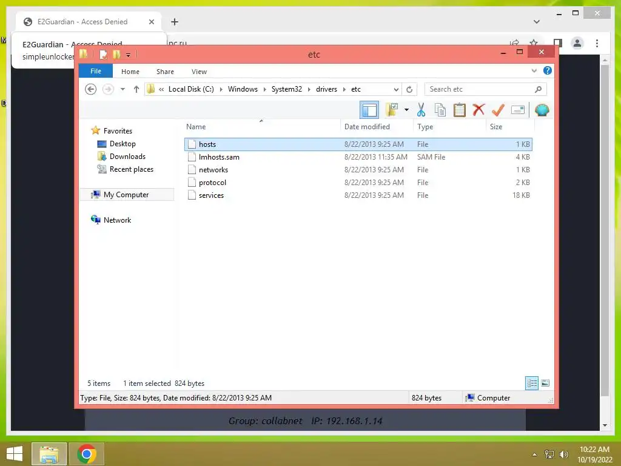Click drivers in the address path
Viewport: 621px width, 466px height.
(326, 89)
